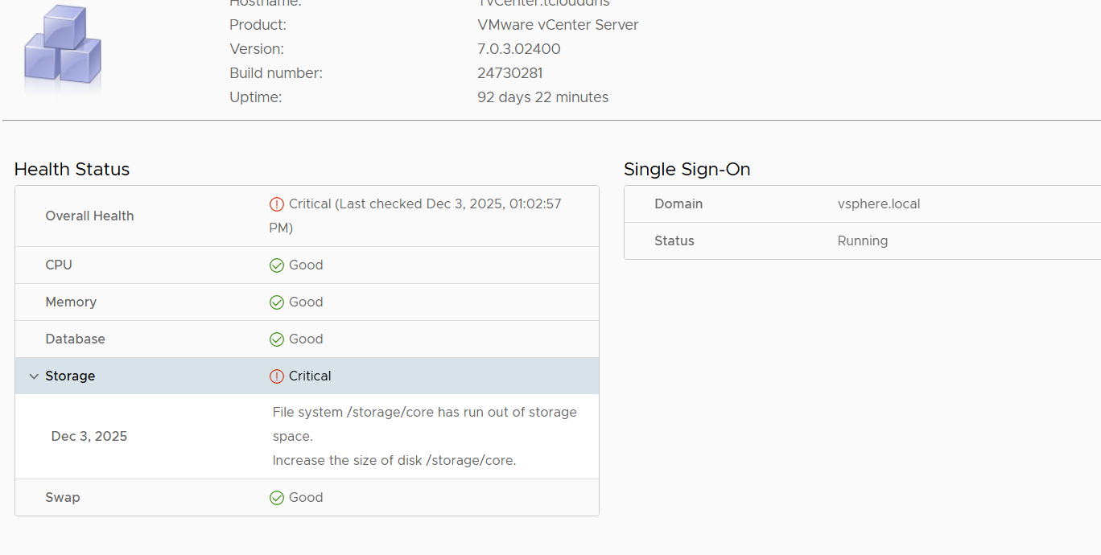Click the Memory good checkmark icon

point(277,302)
